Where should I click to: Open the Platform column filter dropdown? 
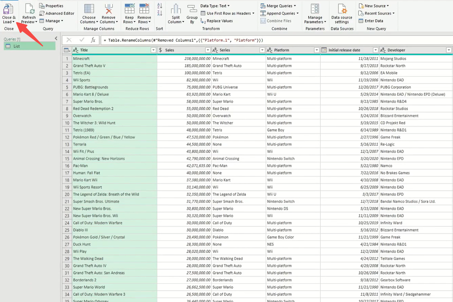point(317,50)
